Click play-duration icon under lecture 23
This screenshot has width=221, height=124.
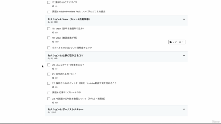[53, 103]
